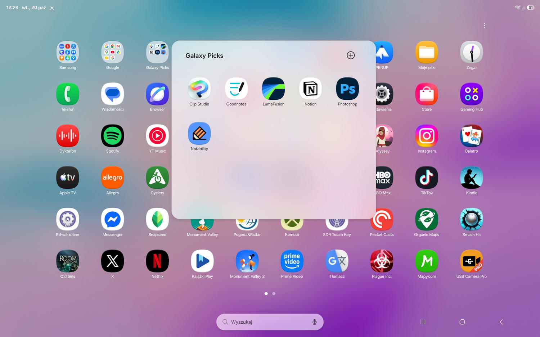The height and width of the screenshot is (337, 540).
Task: Open the Netflix app
Action: (157, 261)
